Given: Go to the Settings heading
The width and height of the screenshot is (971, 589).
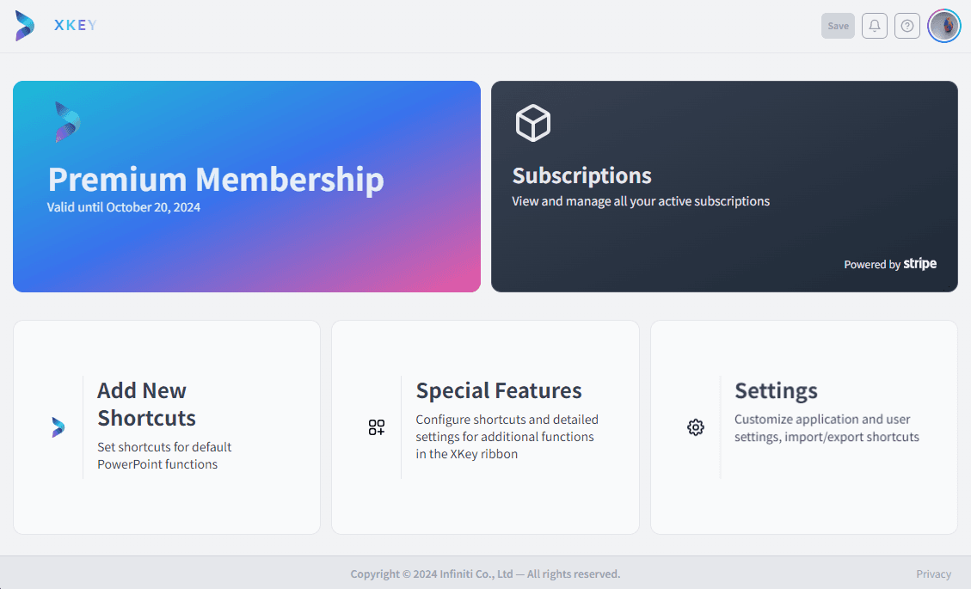Looking at the screenshot, I should (776, 391).
